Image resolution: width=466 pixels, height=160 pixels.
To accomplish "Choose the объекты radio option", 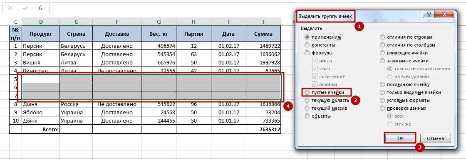I will (x=307, y=116).
